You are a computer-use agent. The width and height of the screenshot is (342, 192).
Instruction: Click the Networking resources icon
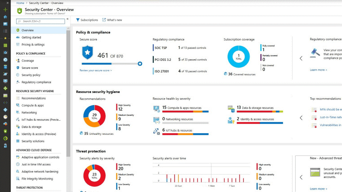point(157,120)
